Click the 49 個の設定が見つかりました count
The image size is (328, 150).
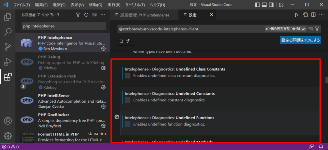click(285, 29)
